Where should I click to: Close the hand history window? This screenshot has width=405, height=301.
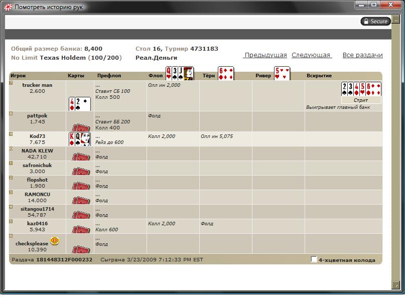(x=390, y=5)
